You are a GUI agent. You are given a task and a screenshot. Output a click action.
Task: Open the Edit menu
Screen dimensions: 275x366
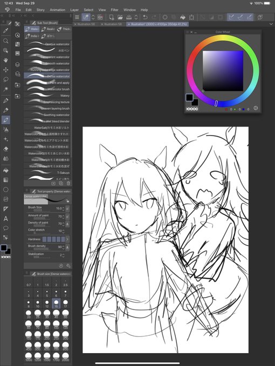point(29,10)
